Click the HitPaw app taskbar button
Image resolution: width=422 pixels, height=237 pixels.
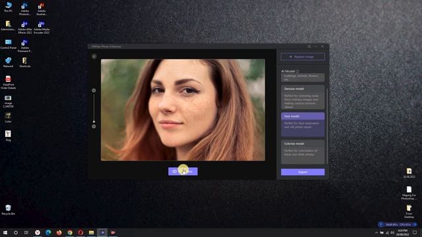[x=102, y=232]
